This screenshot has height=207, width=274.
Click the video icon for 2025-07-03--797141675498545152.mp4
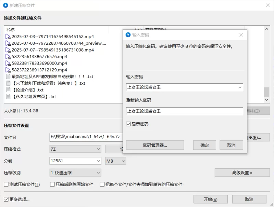pos(8,37)
